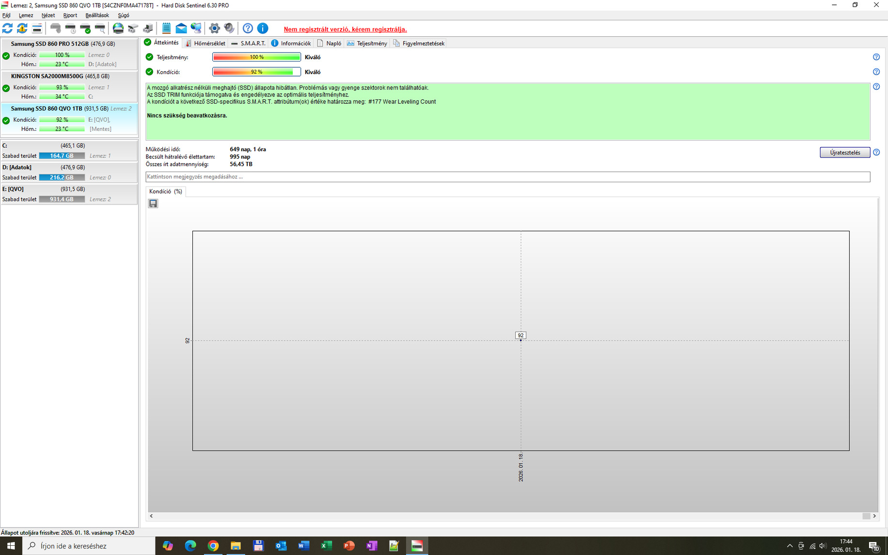Select KINGSTON SA2000M8500G disk
The height and width of the screenshot is (555, 888).
click(69, 86)
